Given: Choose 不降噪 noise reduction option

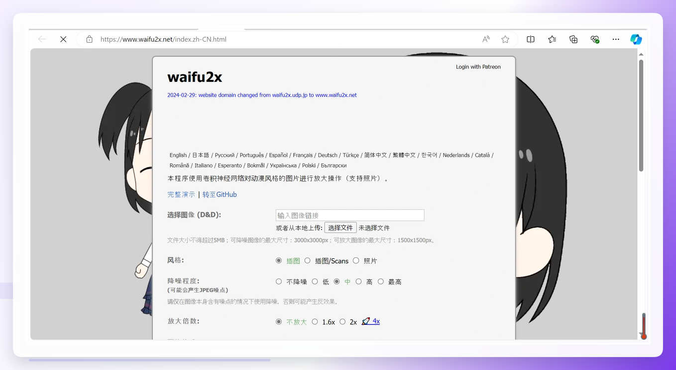Looking at the screenshot, I should [279, 282].
